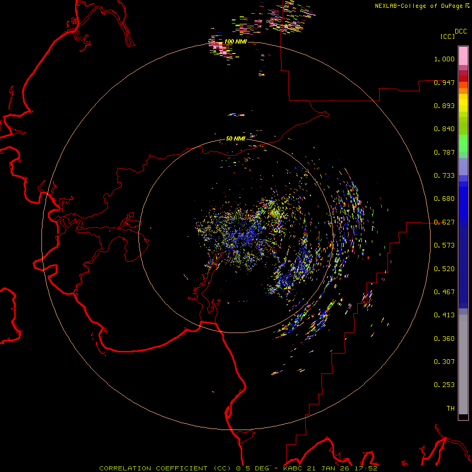This screenshot has width=472, height=472.
Task: Click the 100 NMI range ring label
Action: click(235, 41)
